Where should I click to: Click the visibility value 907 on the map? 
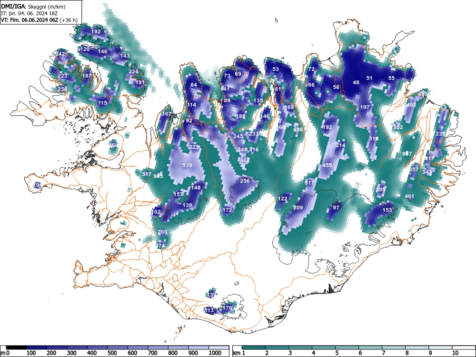pos(407,154)
